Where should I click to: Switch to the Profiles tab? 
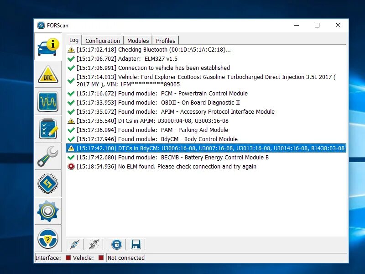point(166,41)
